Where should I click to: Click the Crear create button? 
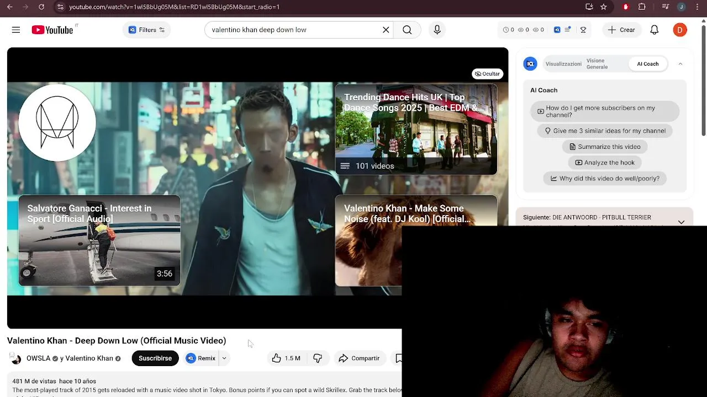click(x=621, y=30)
